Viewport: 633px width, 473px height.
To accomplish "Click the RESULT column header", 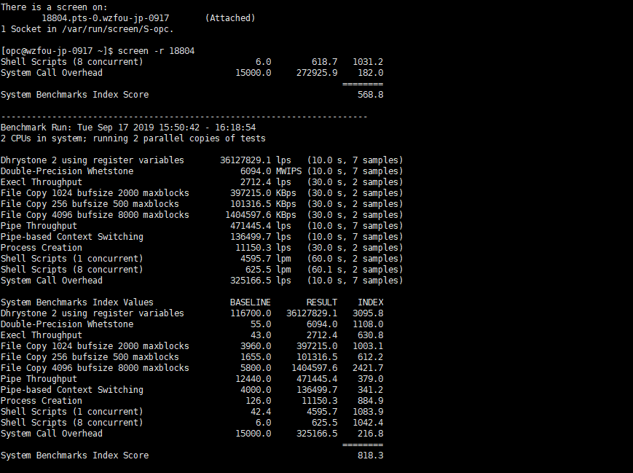I will click(x=322, y=302).
